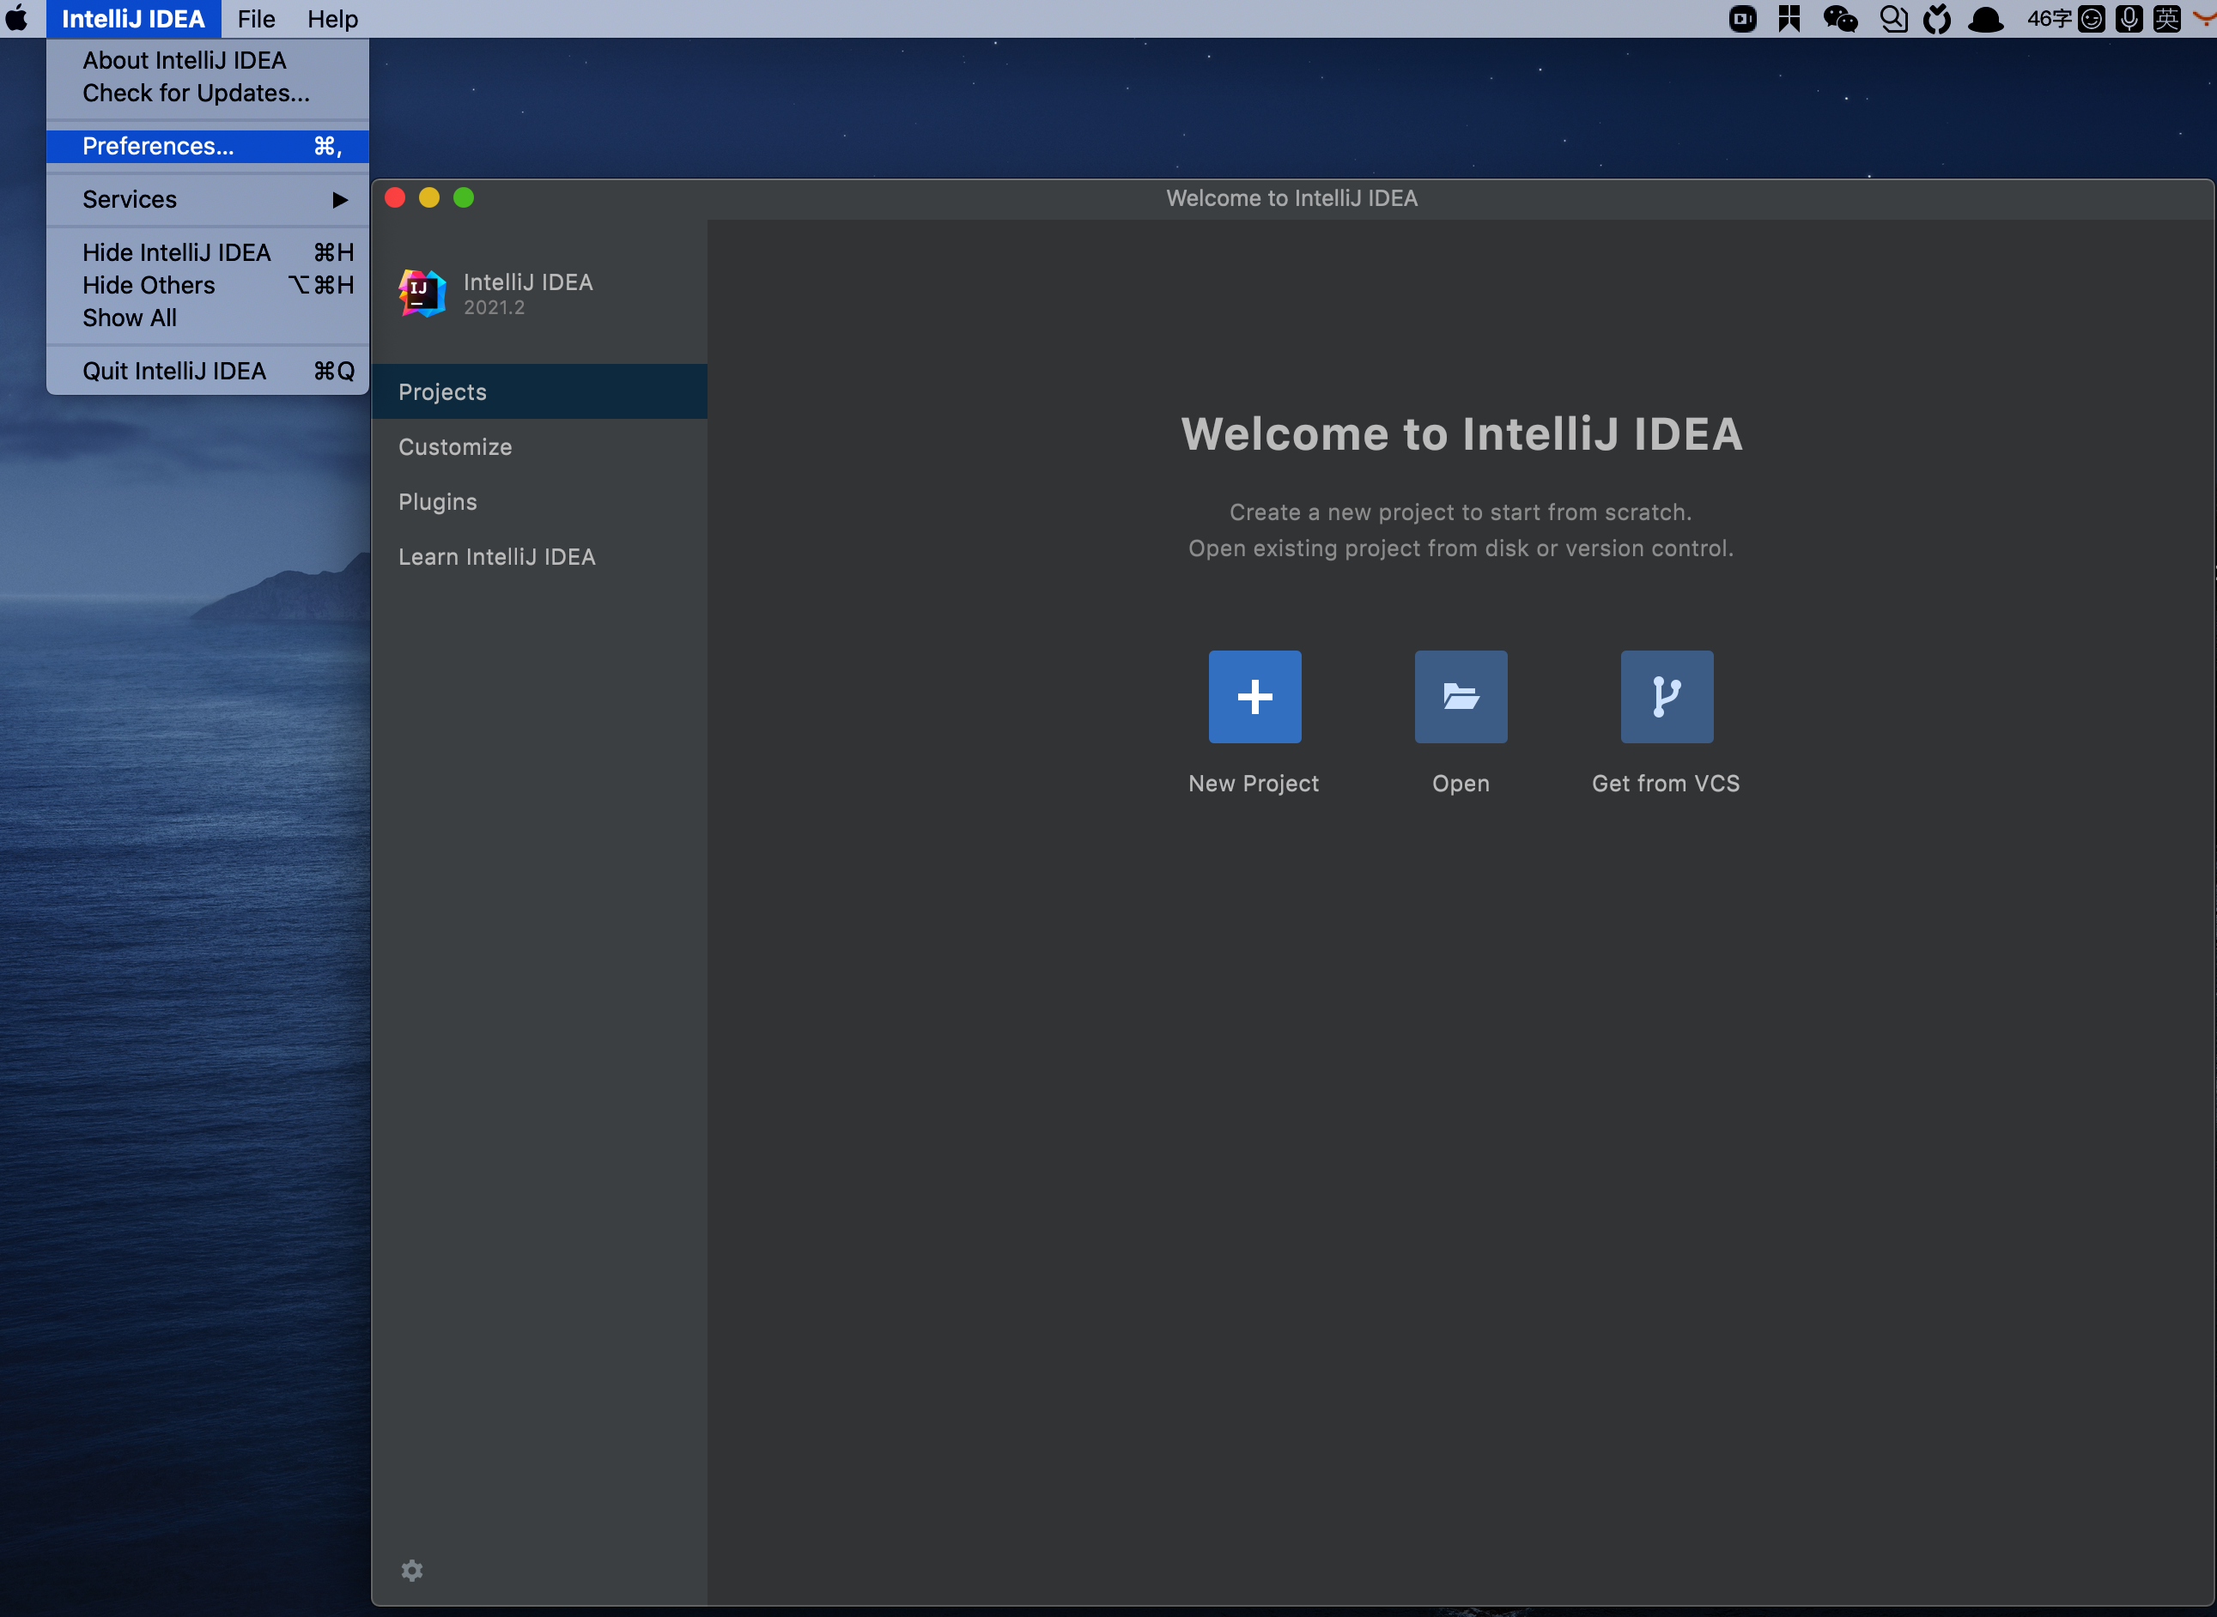Select Hide Others menu item

point(149,285)
